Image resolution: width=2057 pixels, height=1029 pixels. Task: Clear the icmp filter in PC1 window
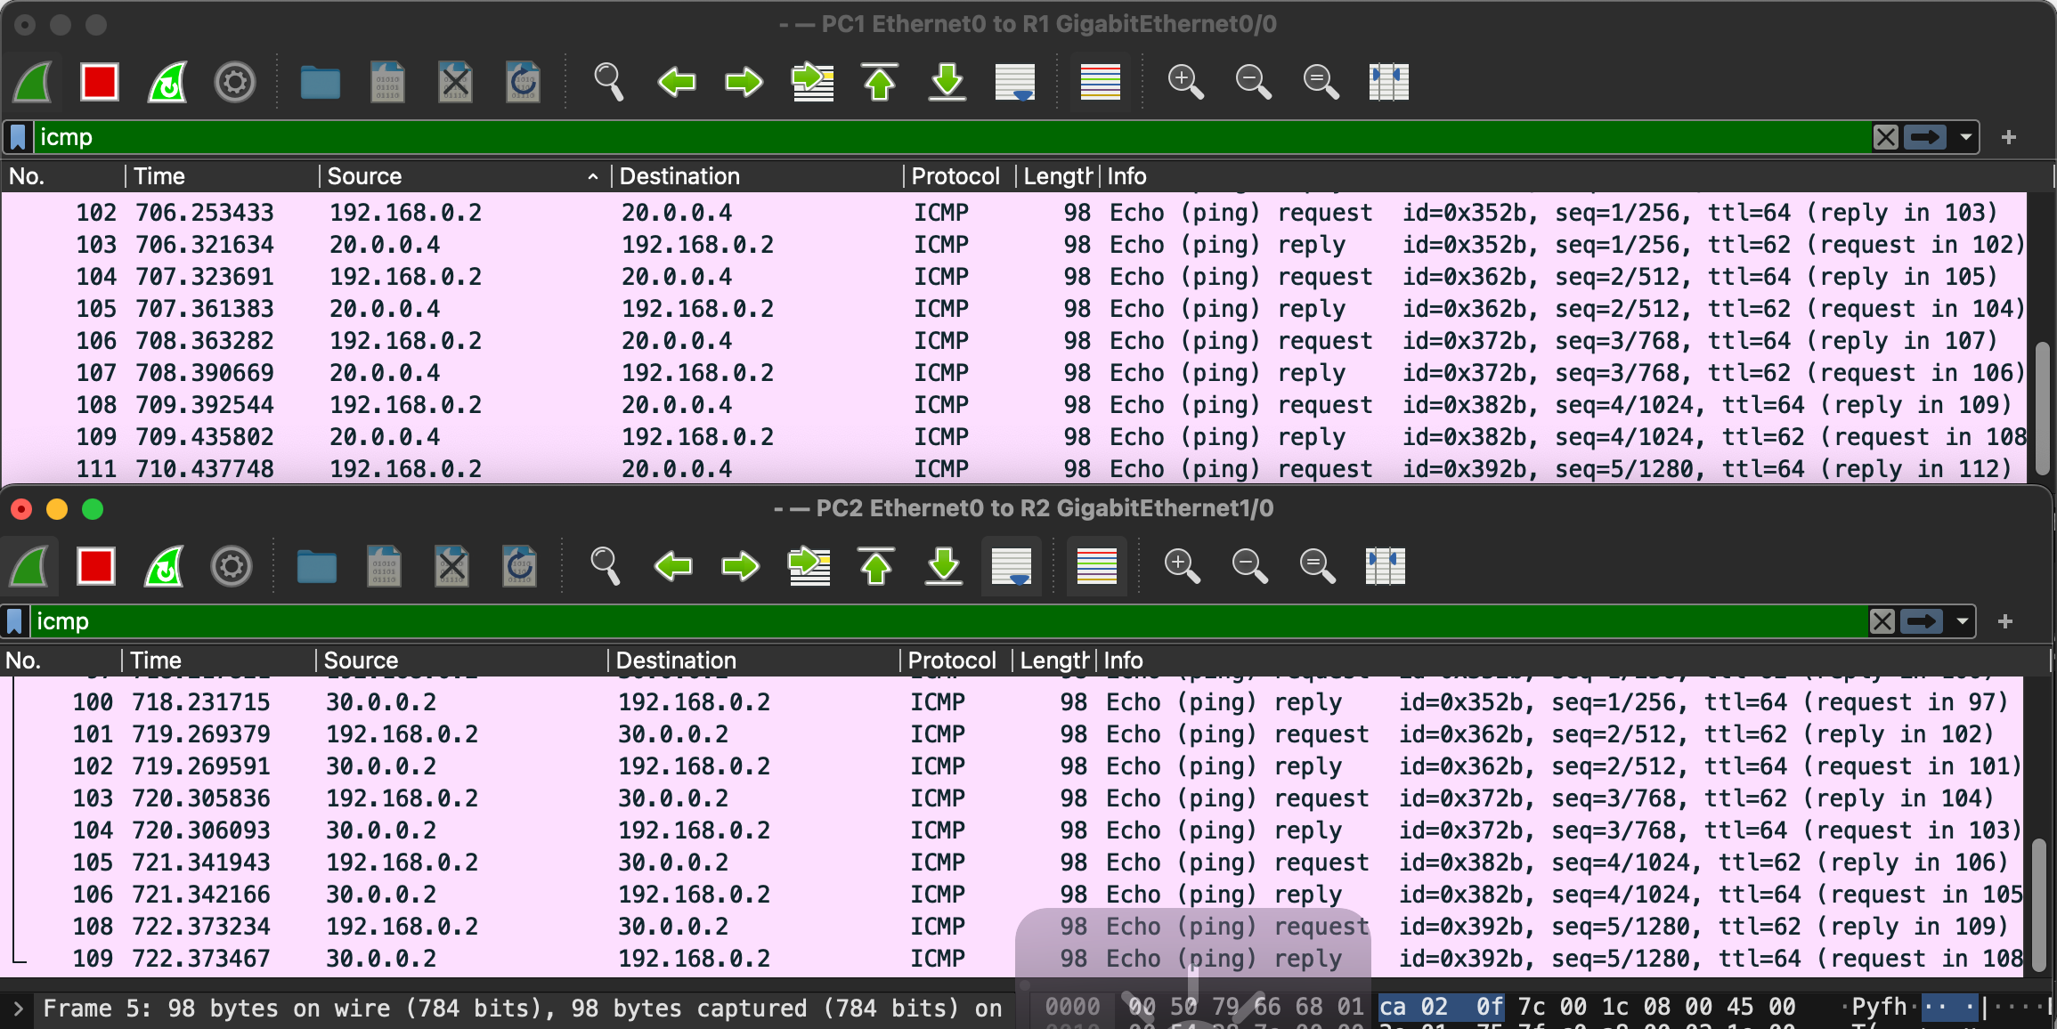1885,137
